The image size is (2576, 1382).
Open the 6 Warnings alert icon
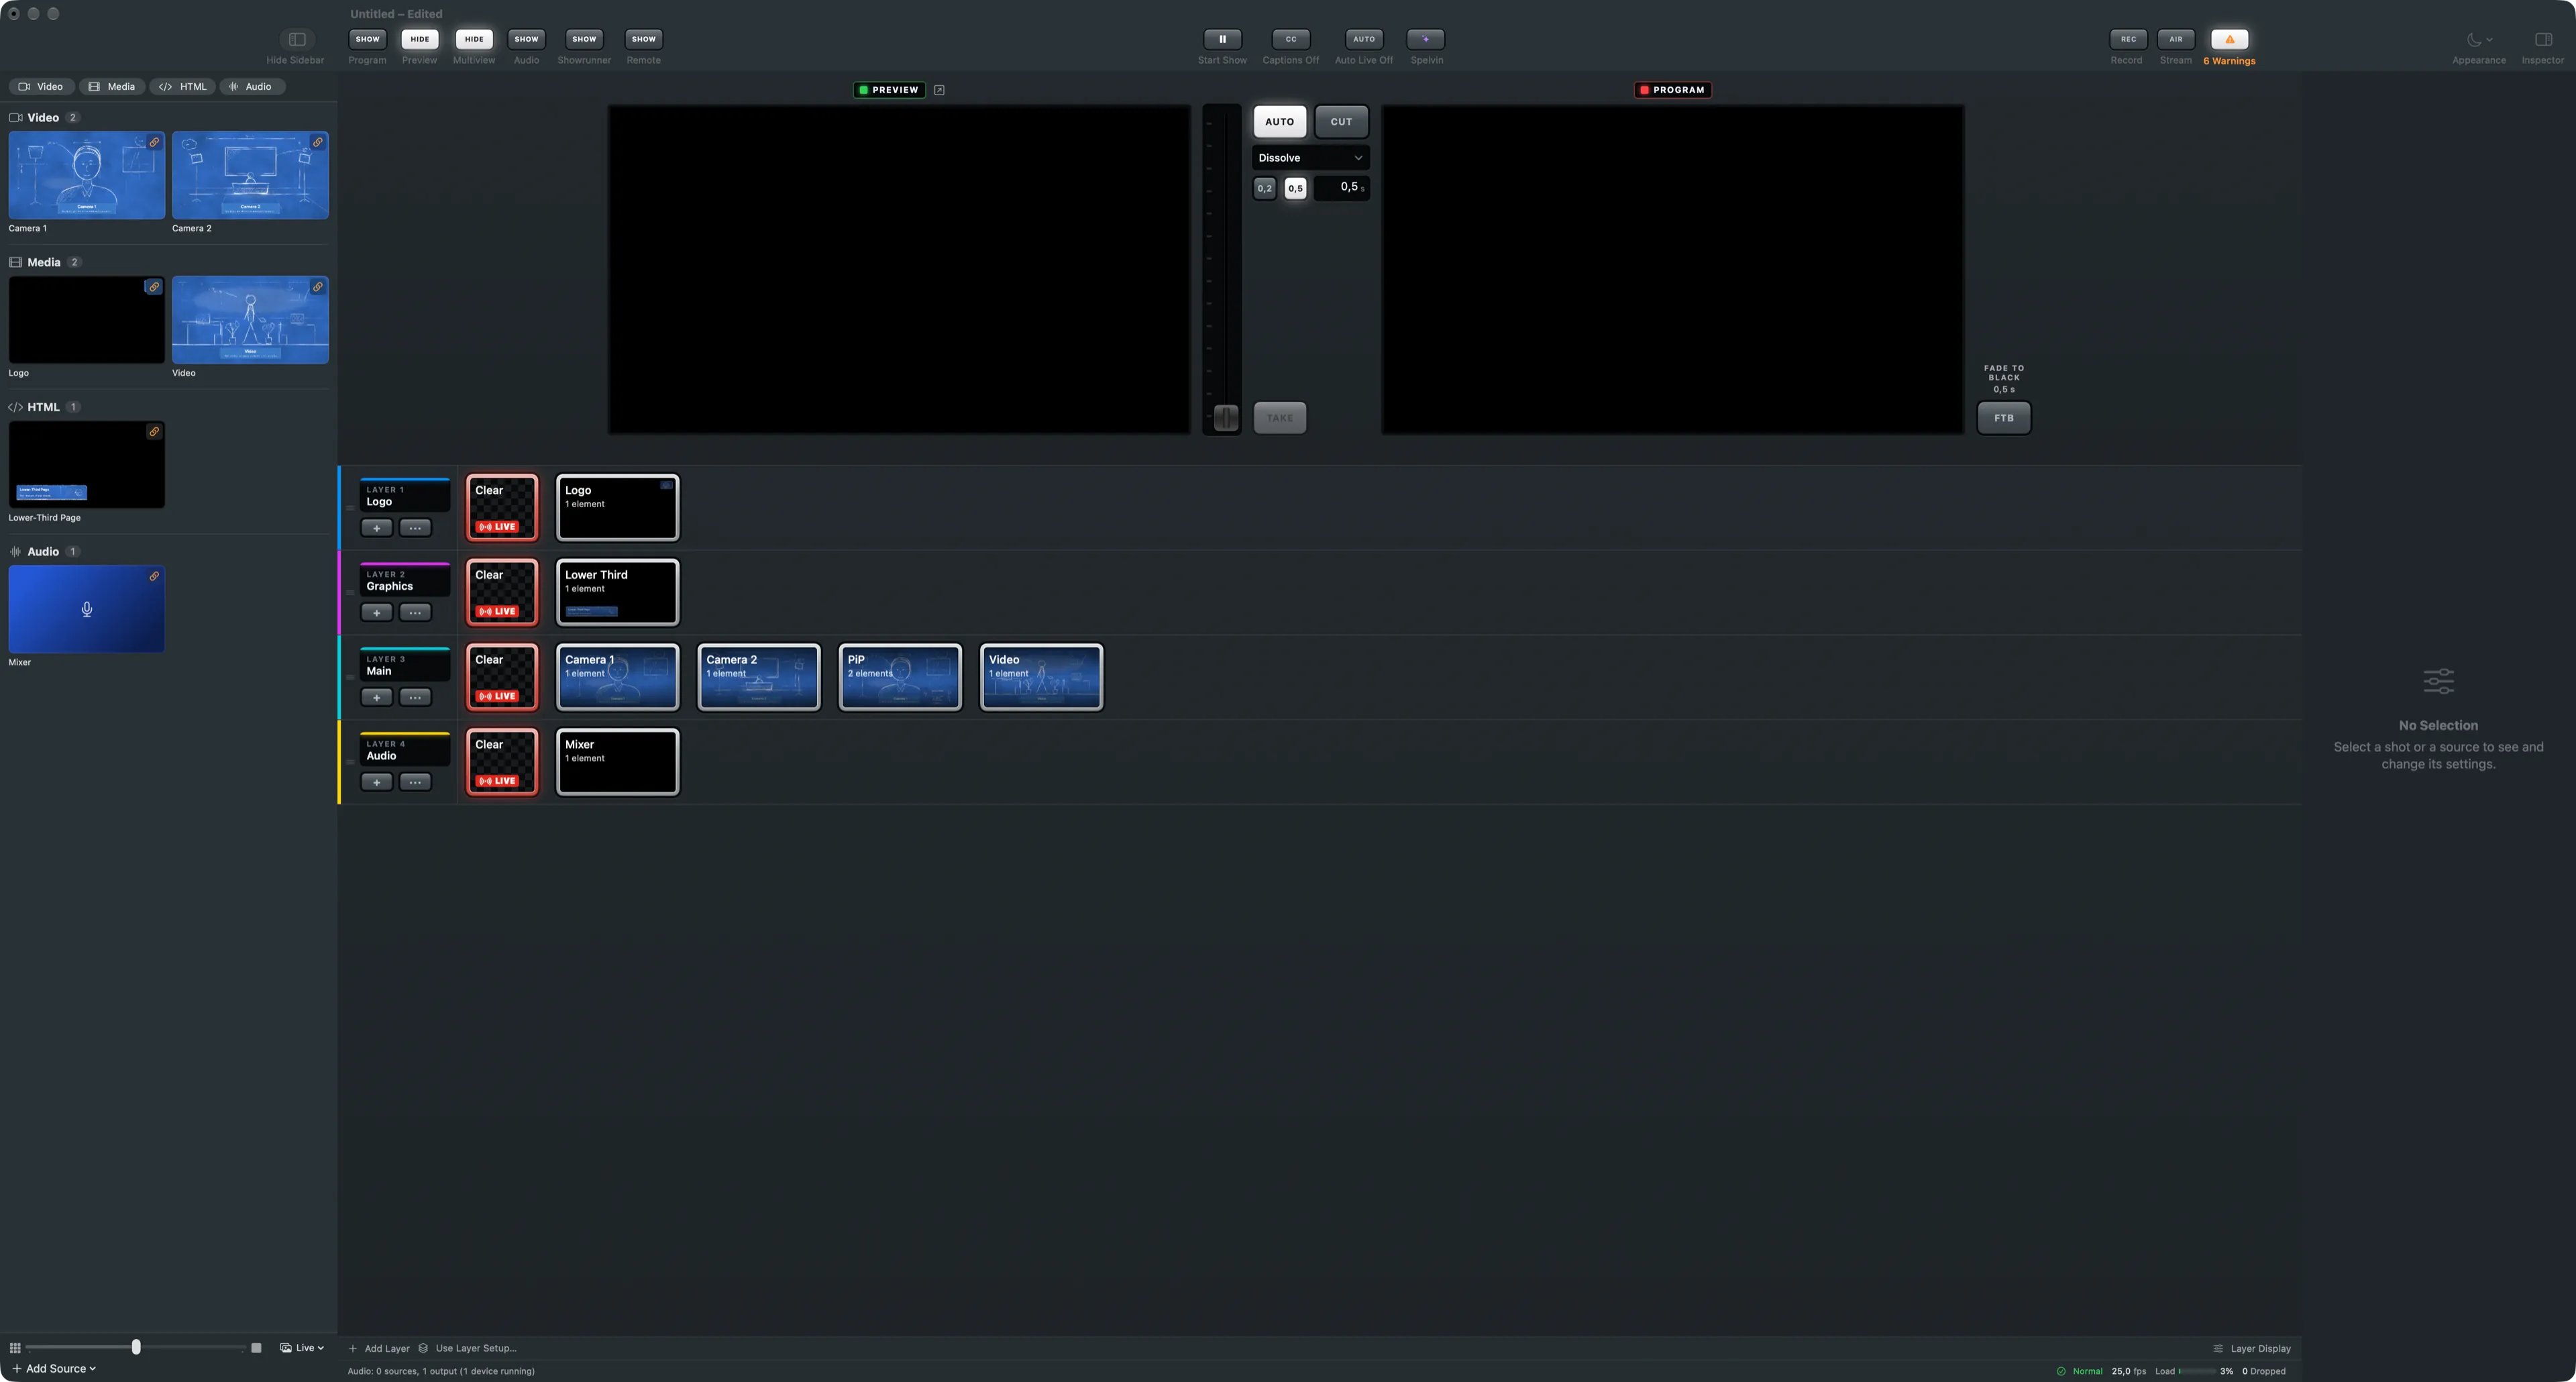pos(2229,39)
